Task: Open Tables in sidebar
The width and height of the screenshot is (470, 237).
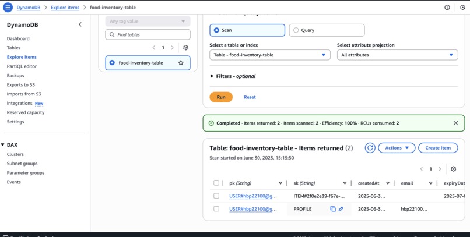Action: coord(13,48)
